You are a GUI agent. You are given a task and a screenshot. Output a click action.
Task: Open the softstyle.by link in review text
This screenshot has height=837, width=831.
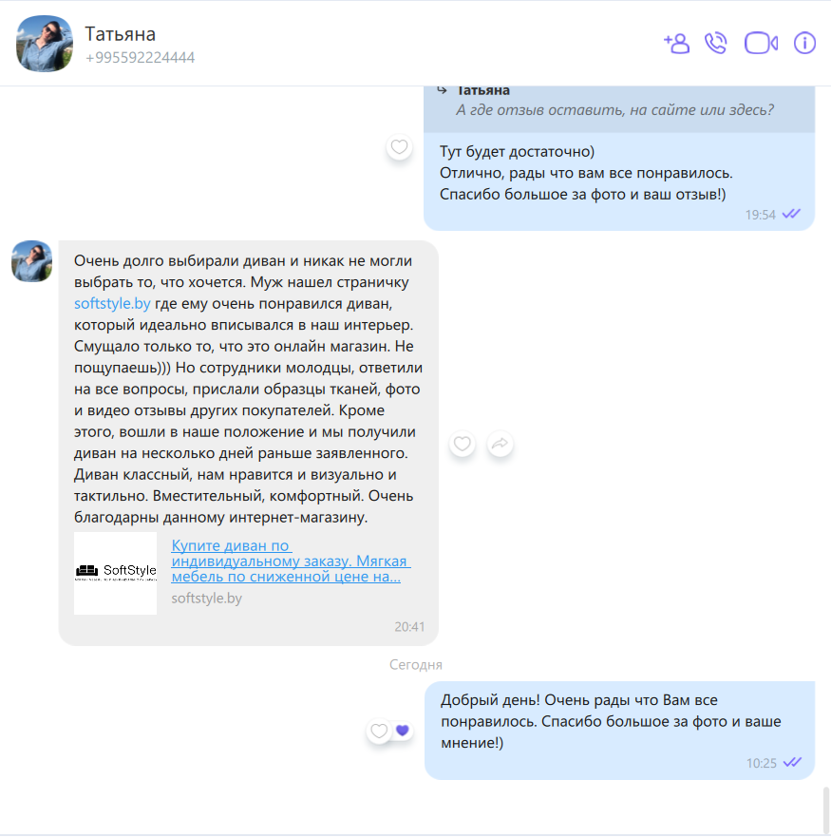coord(112,303)
